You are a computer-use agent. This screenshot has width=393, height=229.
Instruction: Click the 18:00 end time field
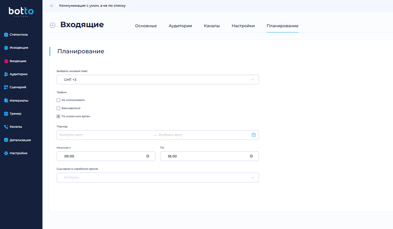(204, 156)
